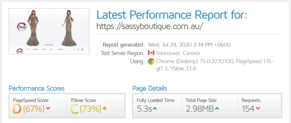291x123 pixels.
Task: Open the website screenshot thumbnail
Action: pyautogui.click(x=49, y=31)
